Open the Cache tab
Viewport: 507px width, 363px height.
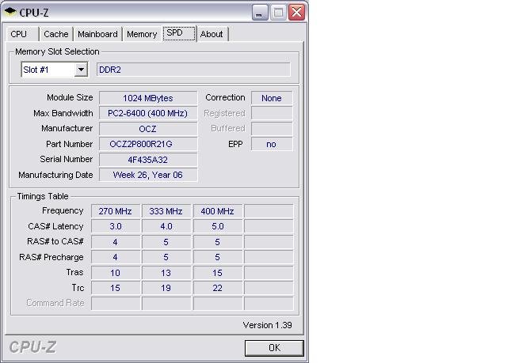click(x=56, y=34)
